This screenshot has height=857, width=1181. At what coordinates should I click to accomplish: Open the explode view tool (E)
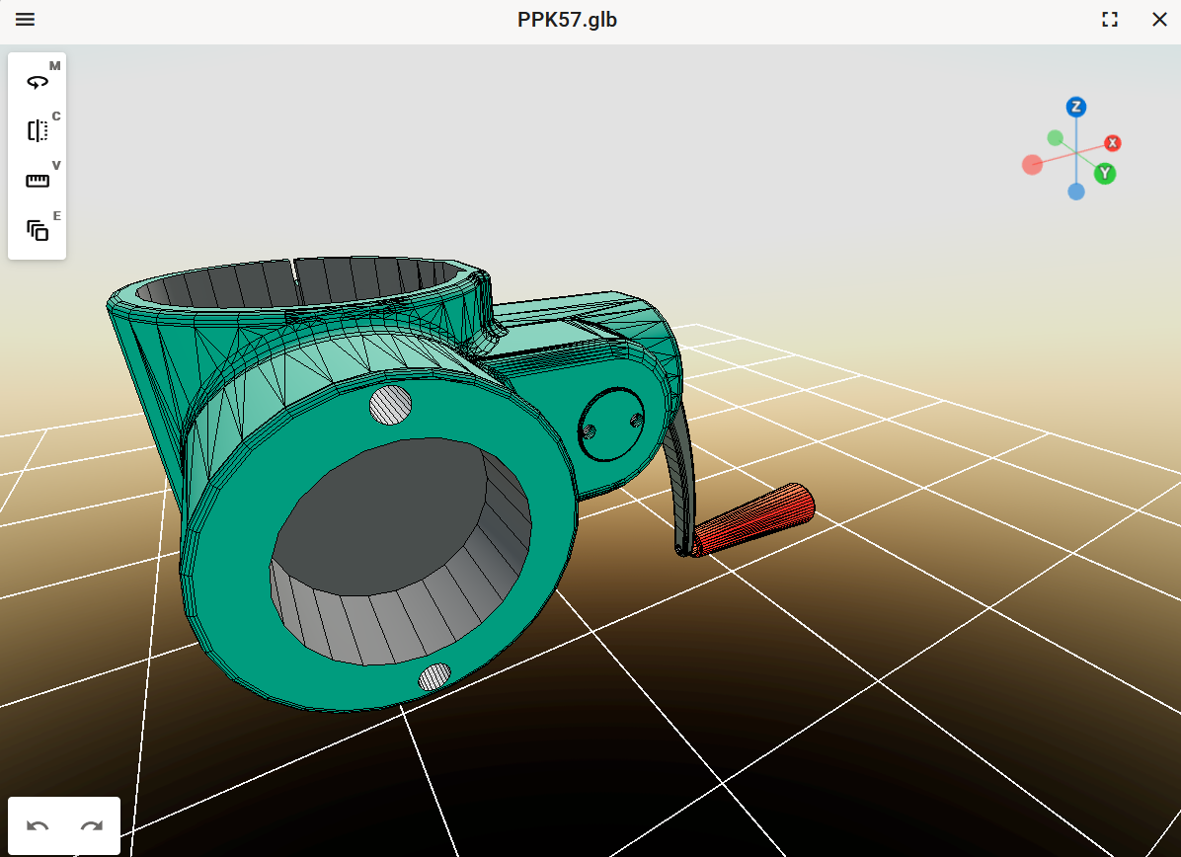coord(37,230)
